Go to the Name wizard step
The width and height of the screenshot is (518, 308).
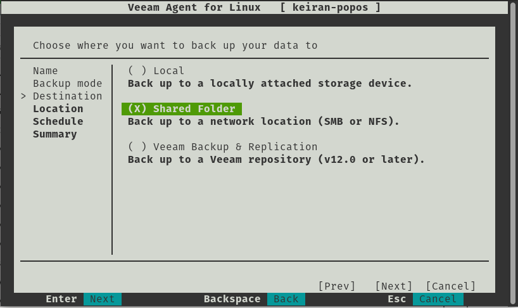coord(45,71)
